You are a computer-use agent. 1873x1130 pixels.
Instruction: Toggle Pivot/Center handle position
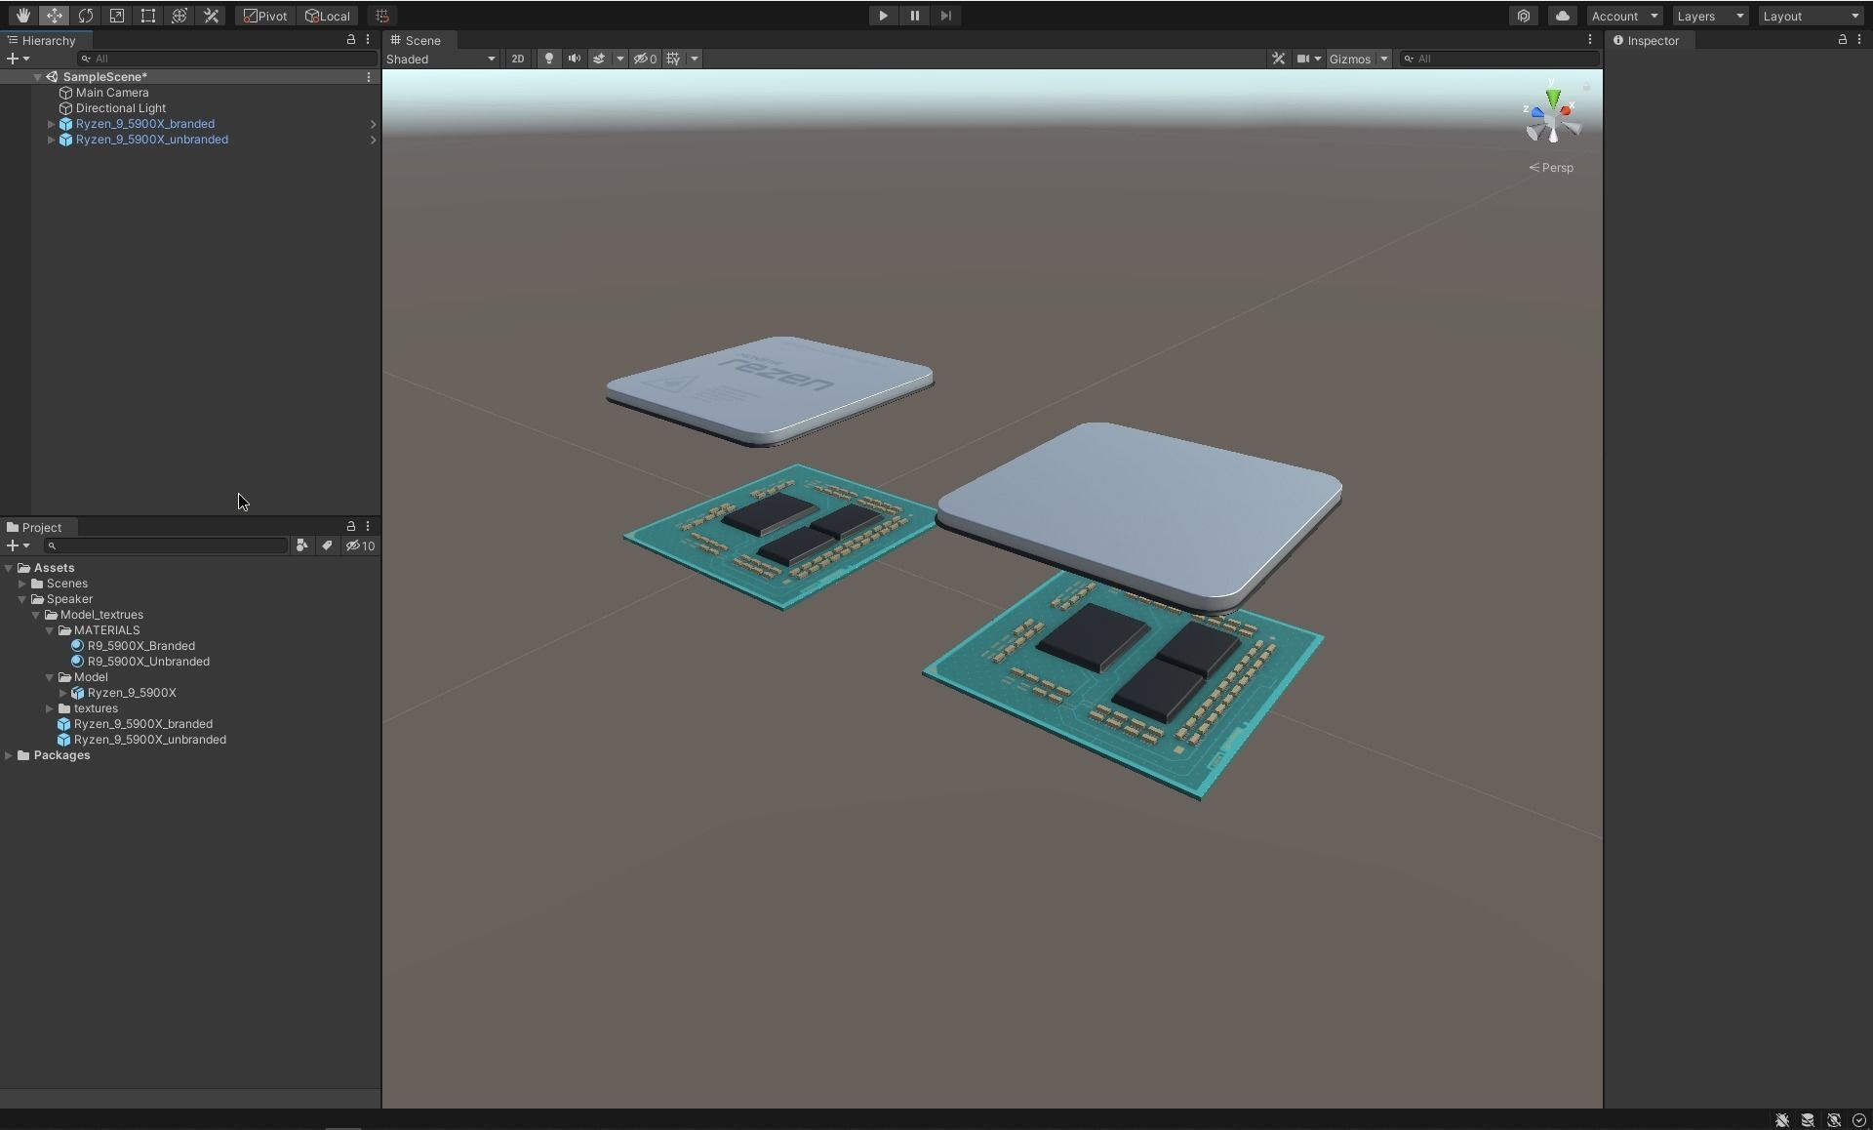click(265, 16)
